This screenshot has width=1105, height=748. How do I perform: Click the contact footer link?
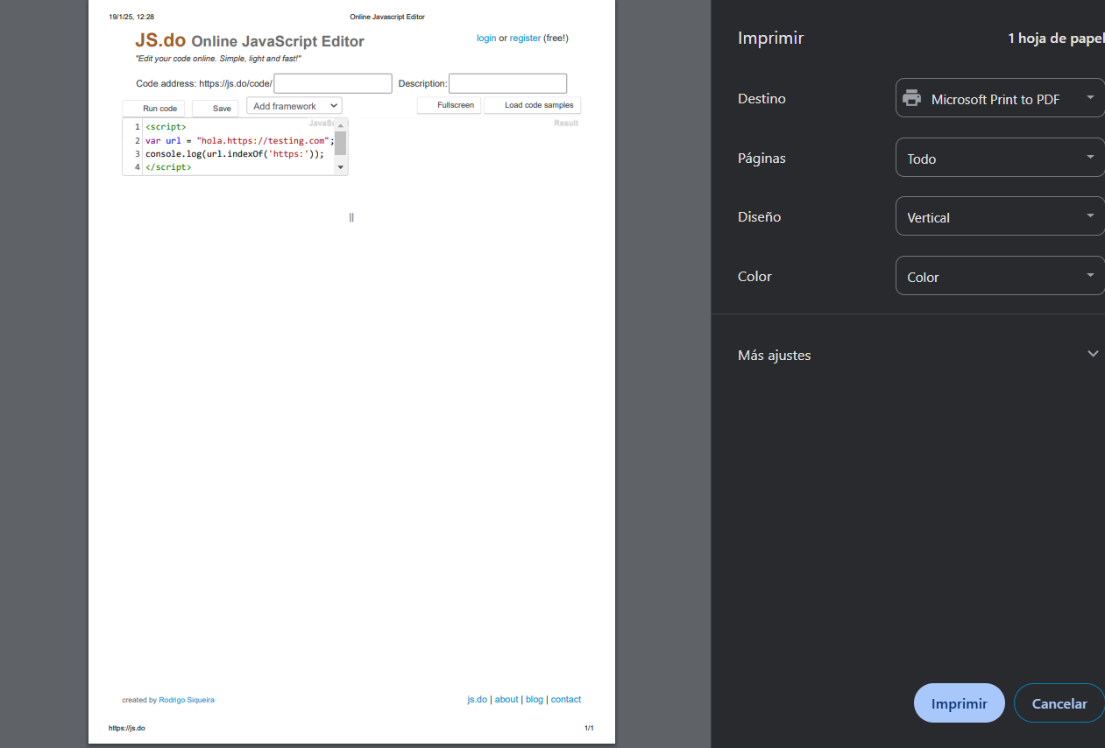[566, 699]
